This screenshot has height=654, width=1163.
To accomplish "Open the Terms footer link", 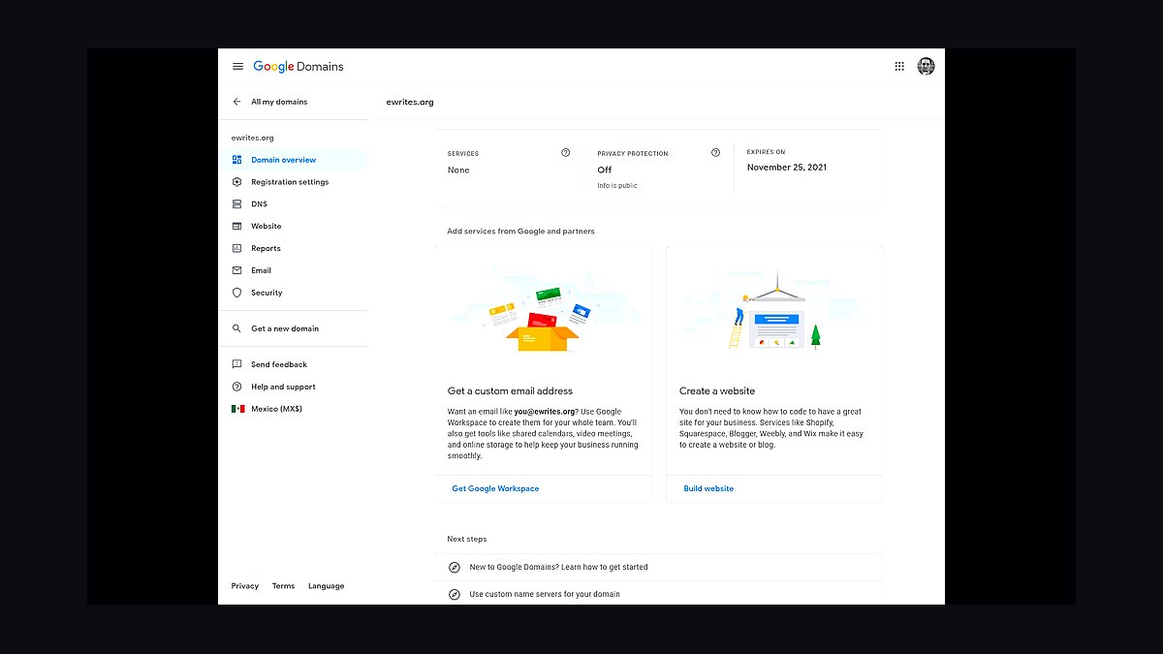I will pos(283,586).
